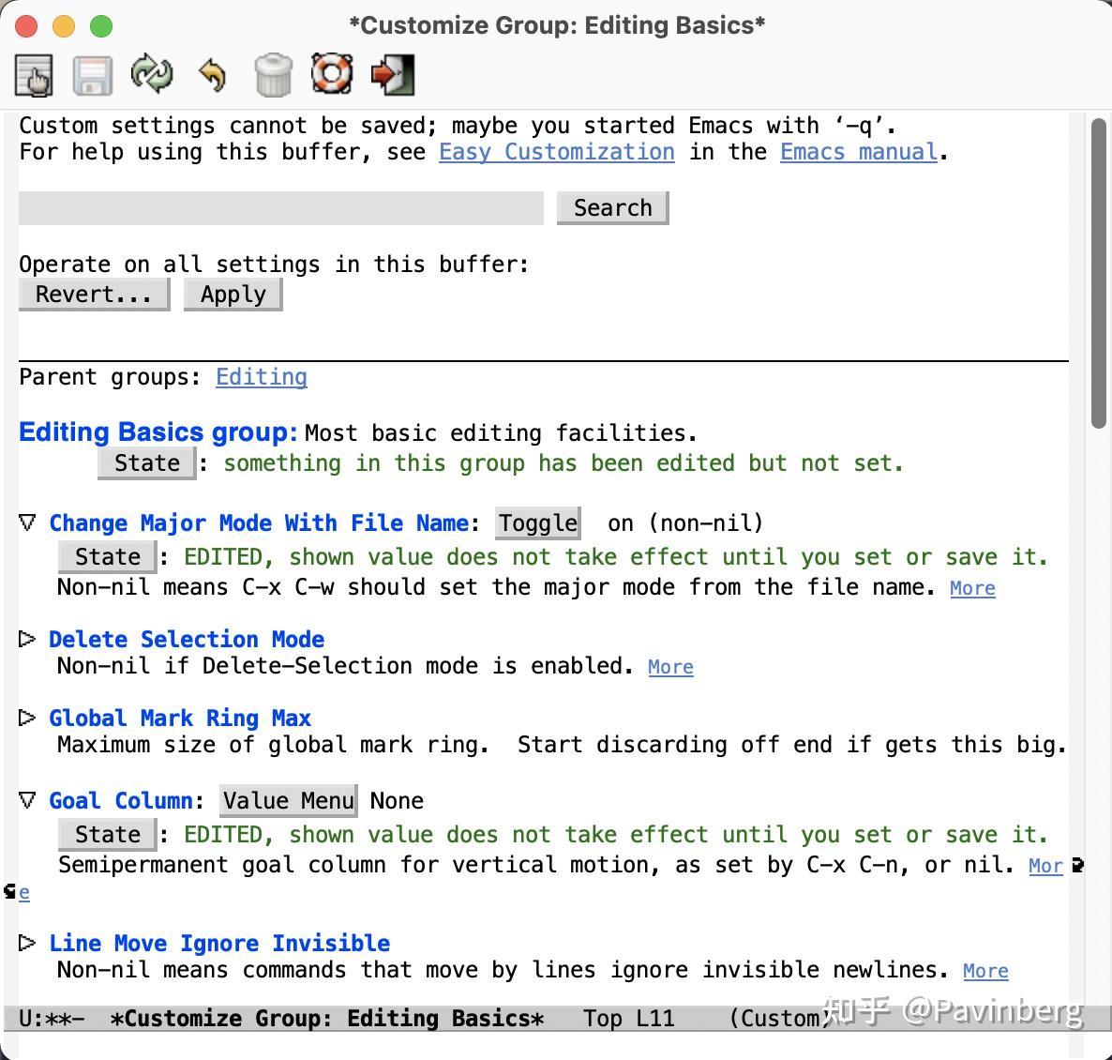Save all settings using the floppy disk icon
Viewport: 1112px width, 1060px height.
[x=93, y=74]
